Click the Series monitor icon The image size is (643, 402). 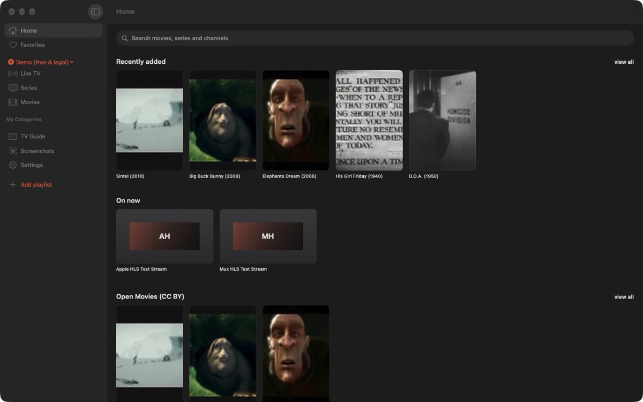tap(13, 87)
